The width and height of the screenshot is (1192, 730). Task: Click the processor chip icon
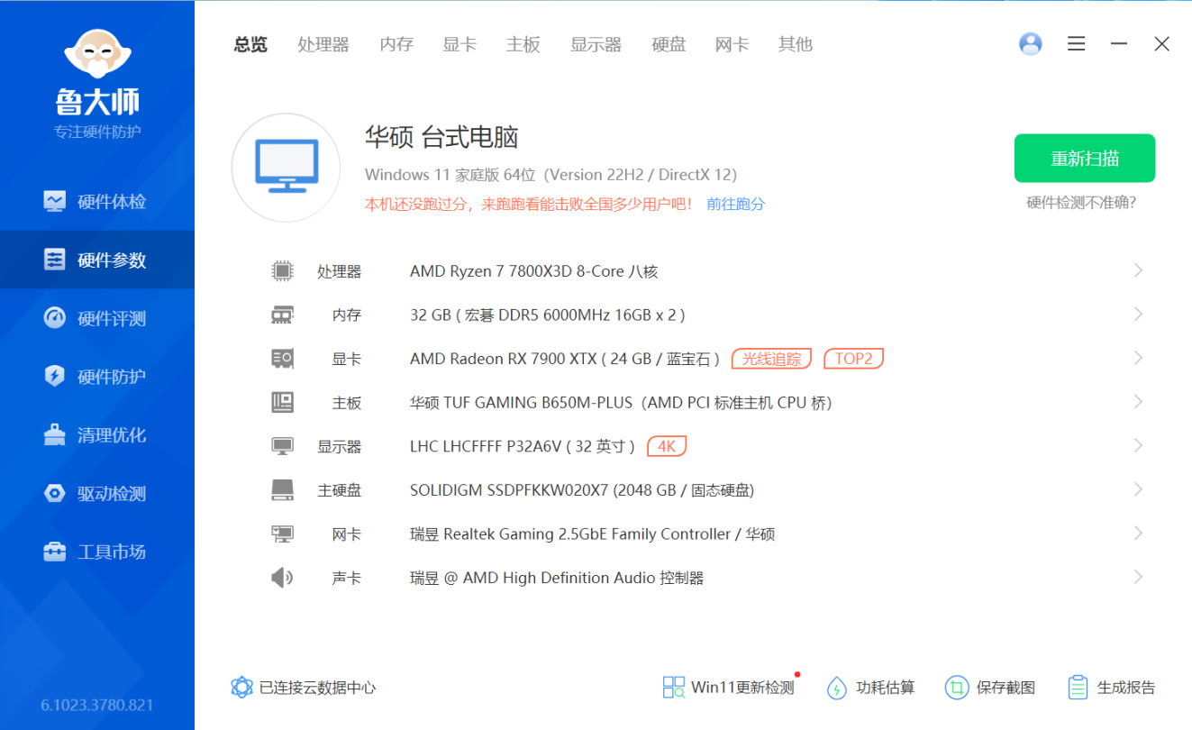(282, 270)
